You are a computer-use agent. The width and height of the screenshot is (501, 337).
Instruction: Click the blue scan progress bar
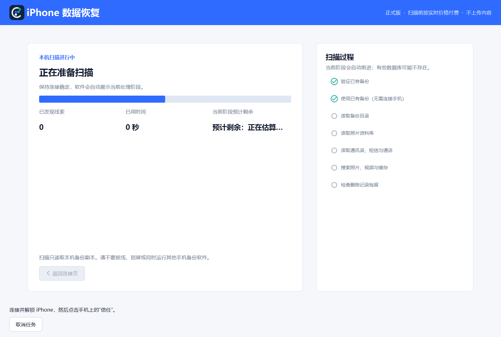pos(165,99)
